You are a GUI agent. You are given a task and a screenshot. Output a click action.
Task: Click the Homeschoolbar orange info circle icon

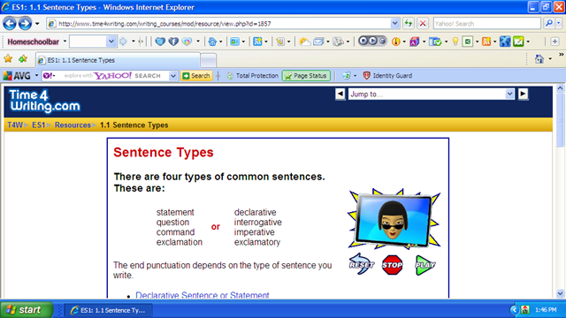pos(396,42)
